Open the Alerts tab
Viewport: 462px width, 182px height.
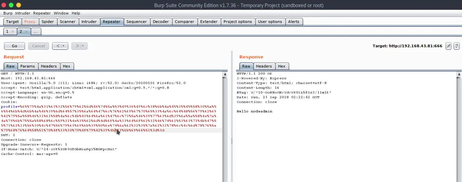293,22
